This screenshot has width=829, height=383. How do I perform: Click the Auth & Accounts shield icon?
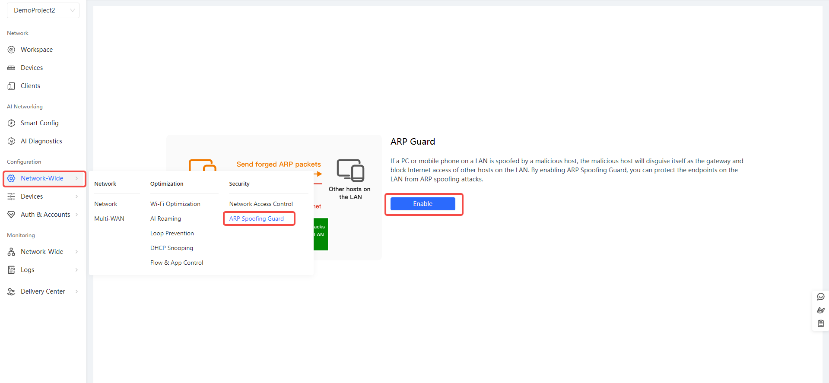[11, 215]
